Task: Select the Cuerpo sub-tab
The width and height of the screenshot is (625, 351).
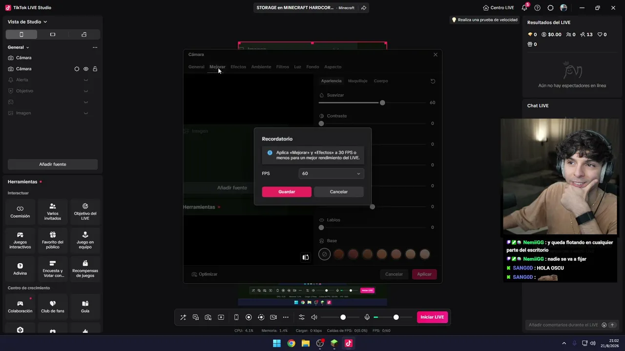Action: [381, 81]
